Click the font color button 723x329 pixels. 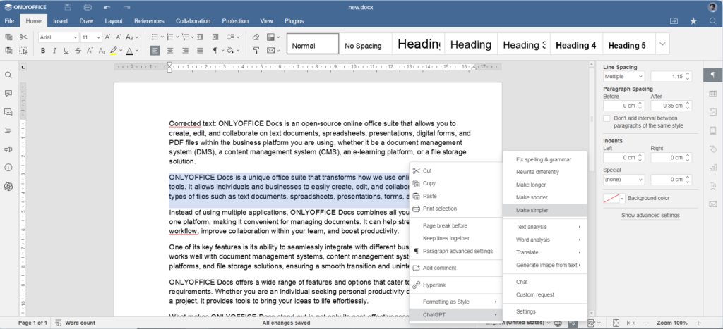pos(130,51)
